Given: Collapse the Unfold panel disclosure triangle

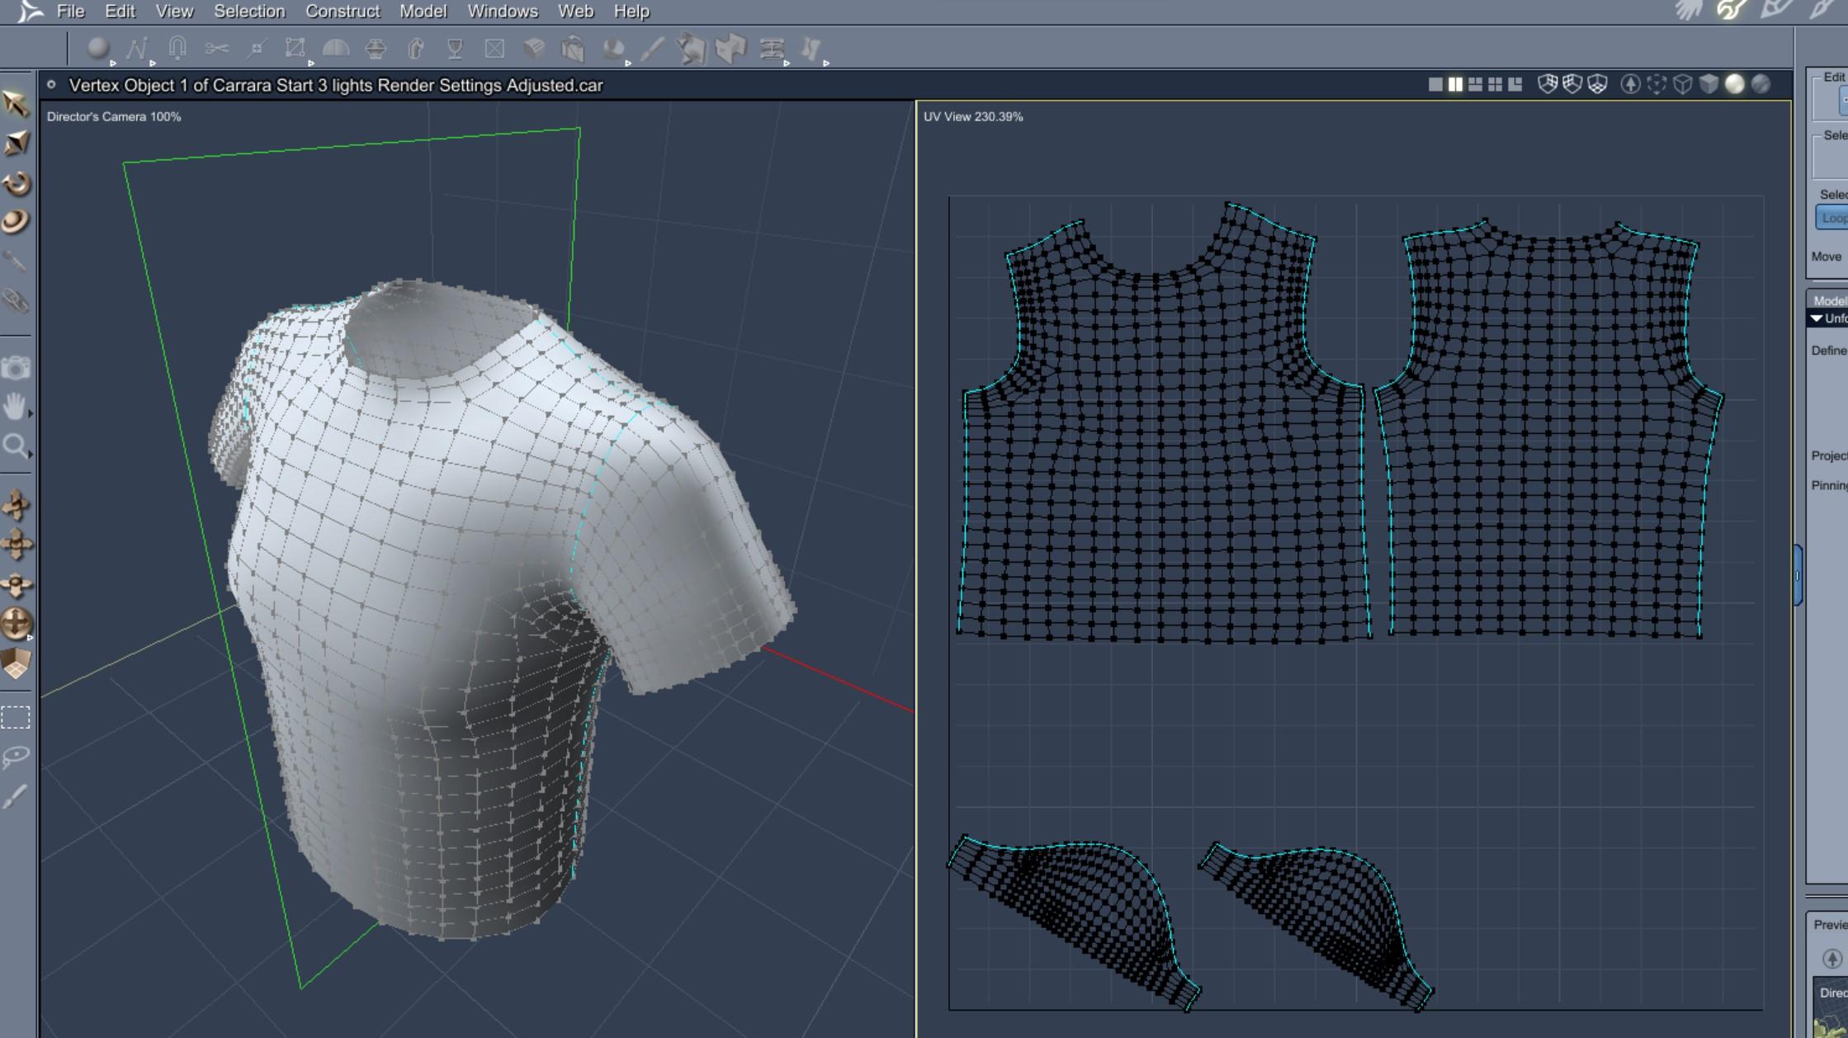Looking at the screenshot, I should click(1816, 318).
